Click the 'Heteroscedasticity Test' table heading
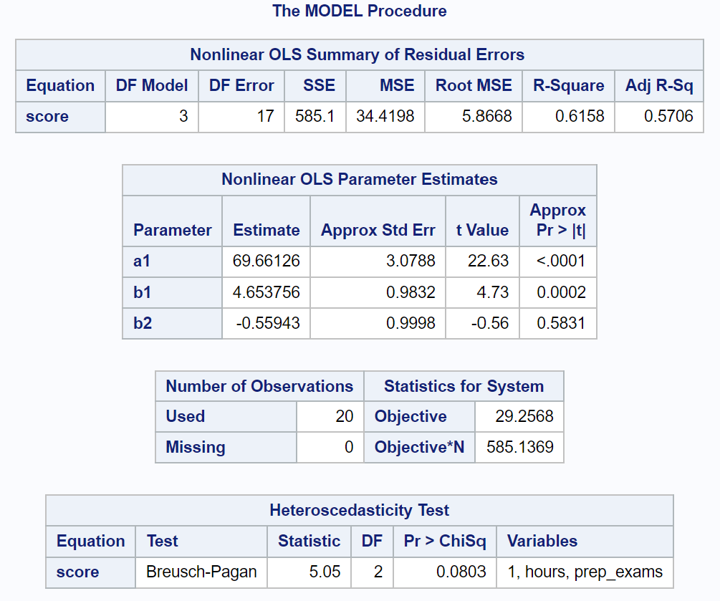 pos(359,510)
